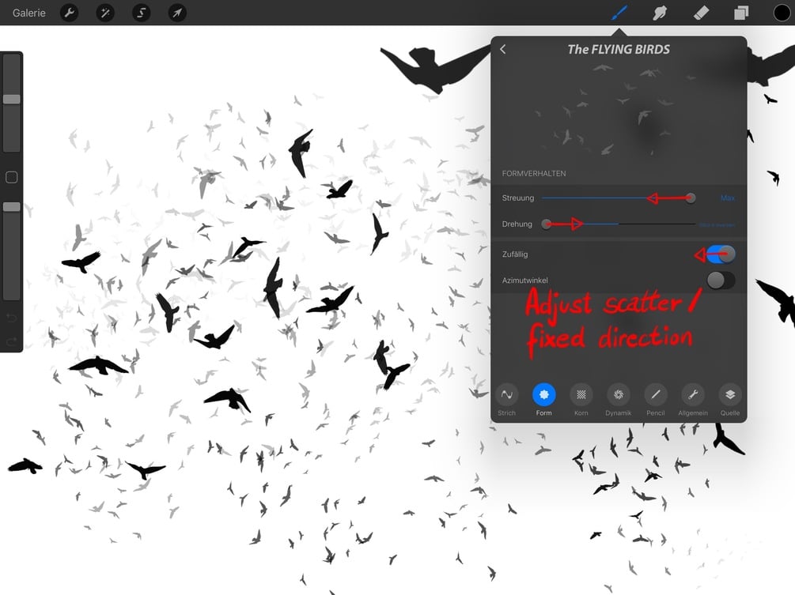
Task: Tap the redo arrow on sidebar
Action: click(11, 342)
